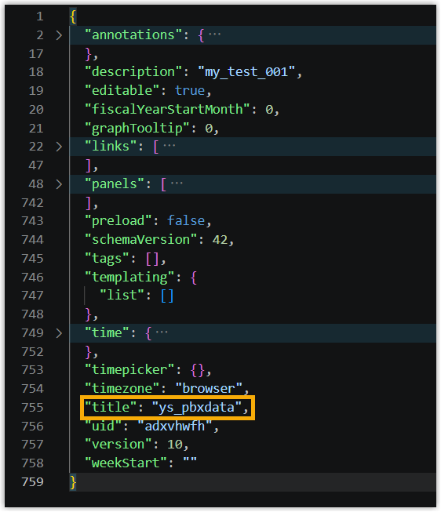Click line number 1 in gutter
Image resolution: width=441 pixels, height=512 pixels.
(x=40, y=16)
